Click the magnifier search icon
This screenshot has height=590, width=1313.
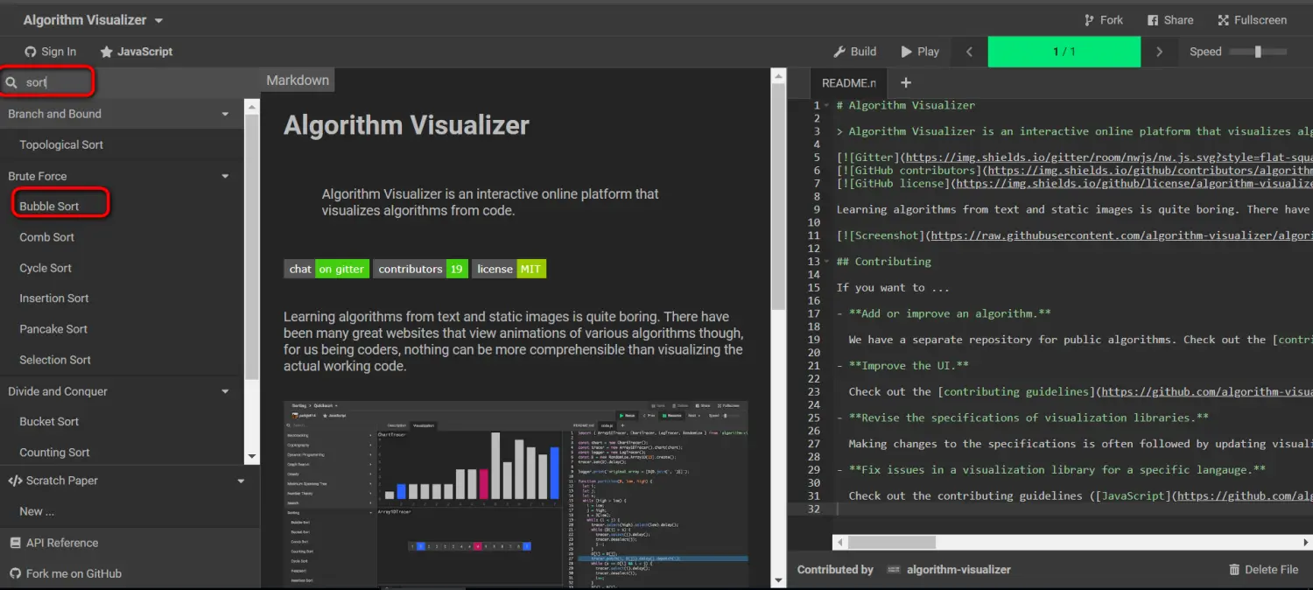(11, 82)
